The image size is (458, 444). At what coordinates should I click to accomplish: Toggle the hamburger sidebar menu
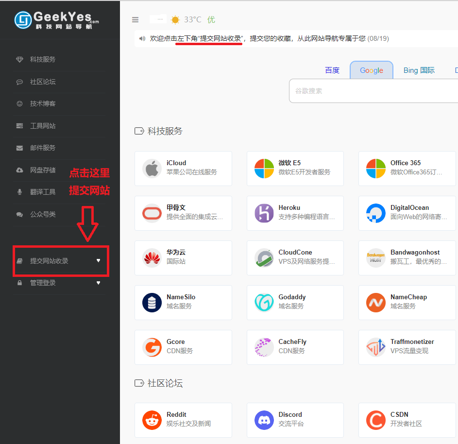pyautogui.click(x=135, y=19)
